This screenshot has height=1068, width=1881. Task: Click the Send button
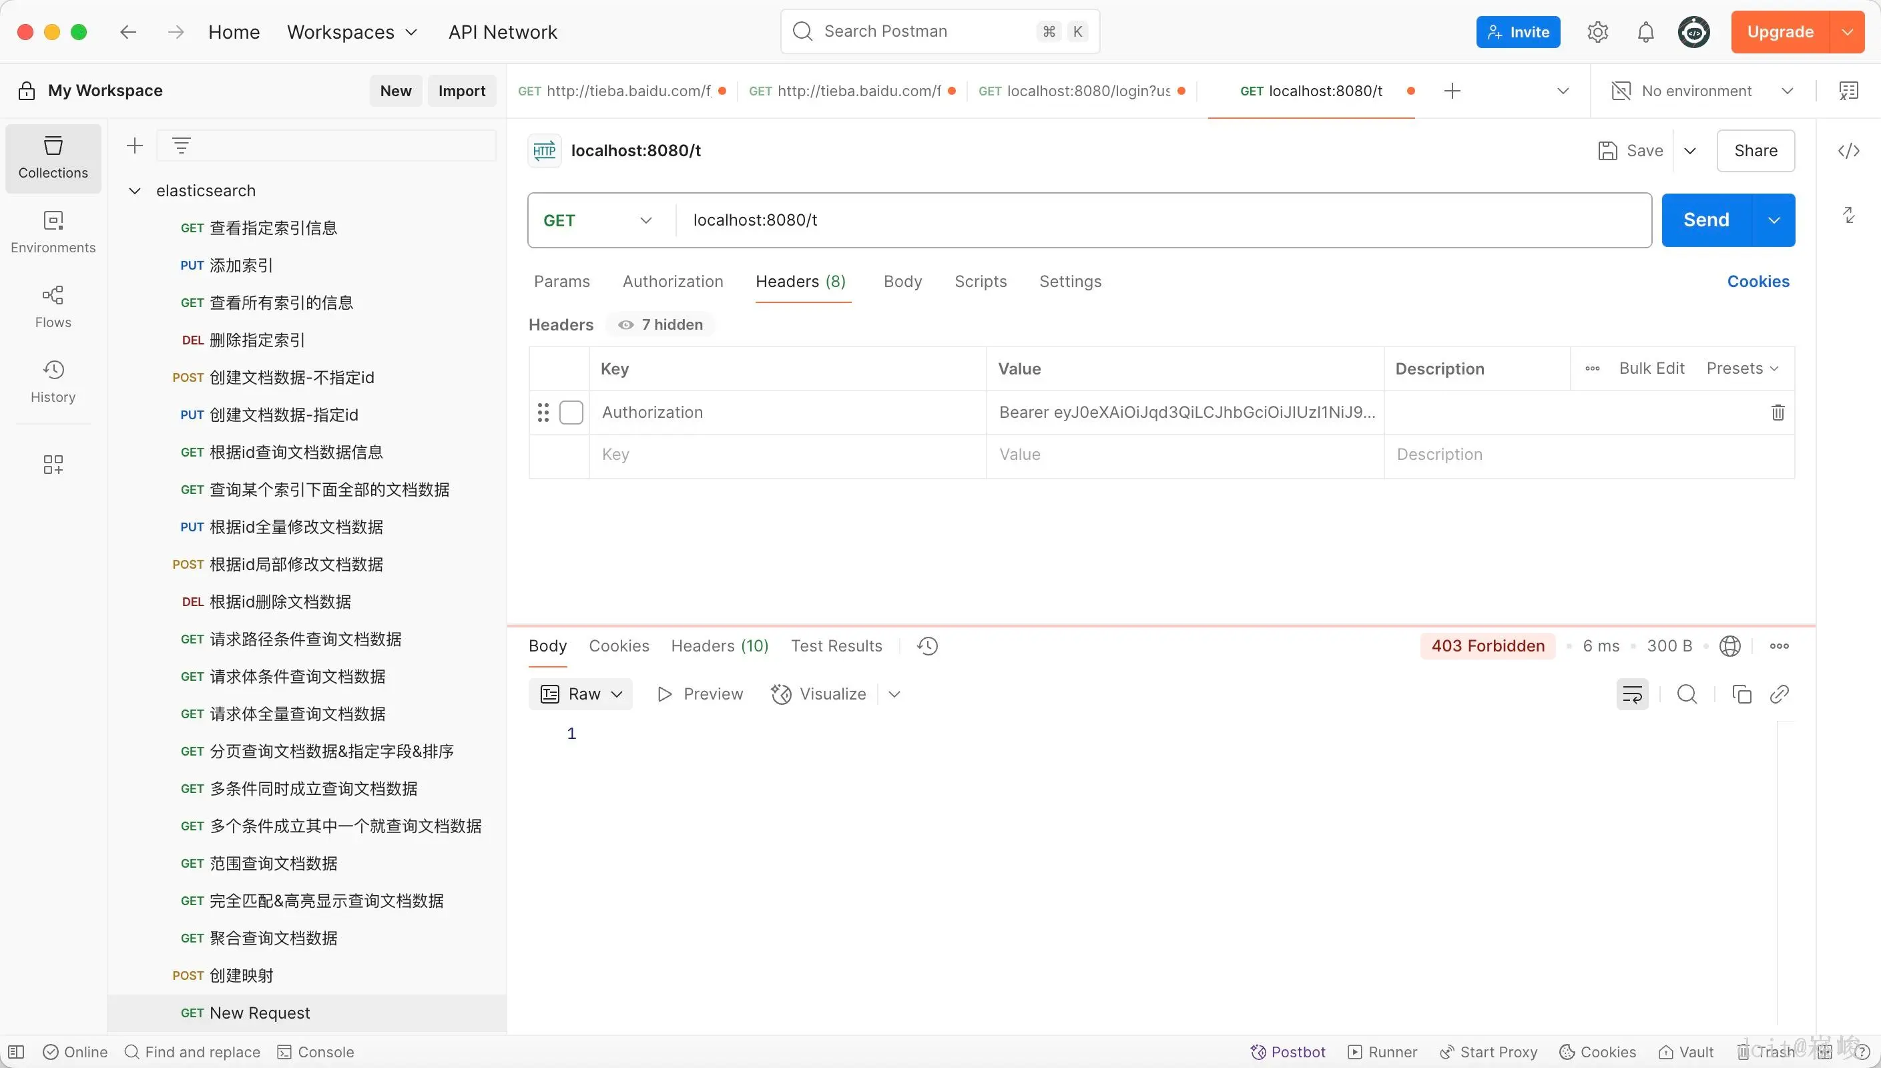[1705, 220]
